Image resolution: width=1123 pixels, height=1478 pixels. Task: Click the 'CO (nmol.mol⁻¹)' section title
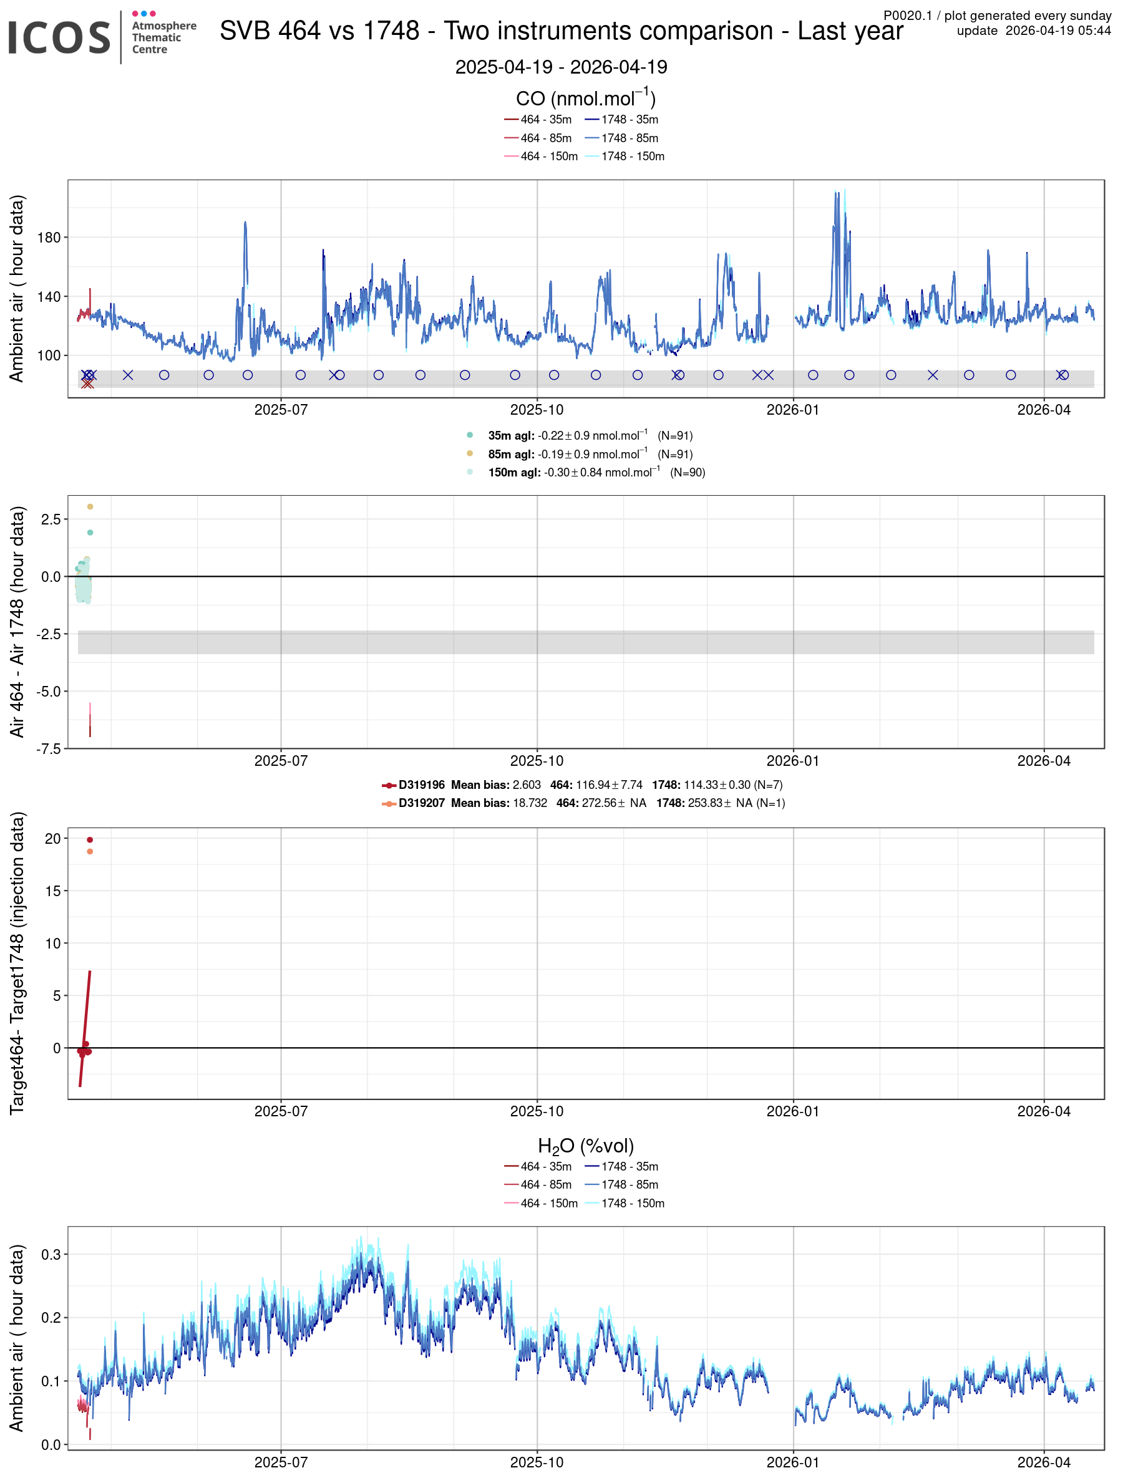(586, 99)
